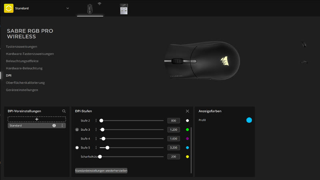The width and height of the screenshot is (320, 180).
Task: Click the 800 DPI value field
Action: coord(174,121)
